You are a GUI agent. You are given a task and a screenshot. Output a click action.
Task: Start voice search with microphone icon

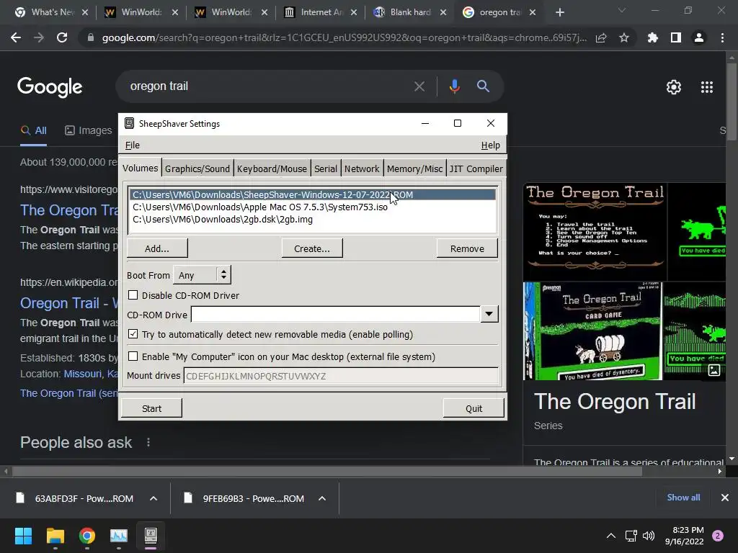(x=454, y=86)
